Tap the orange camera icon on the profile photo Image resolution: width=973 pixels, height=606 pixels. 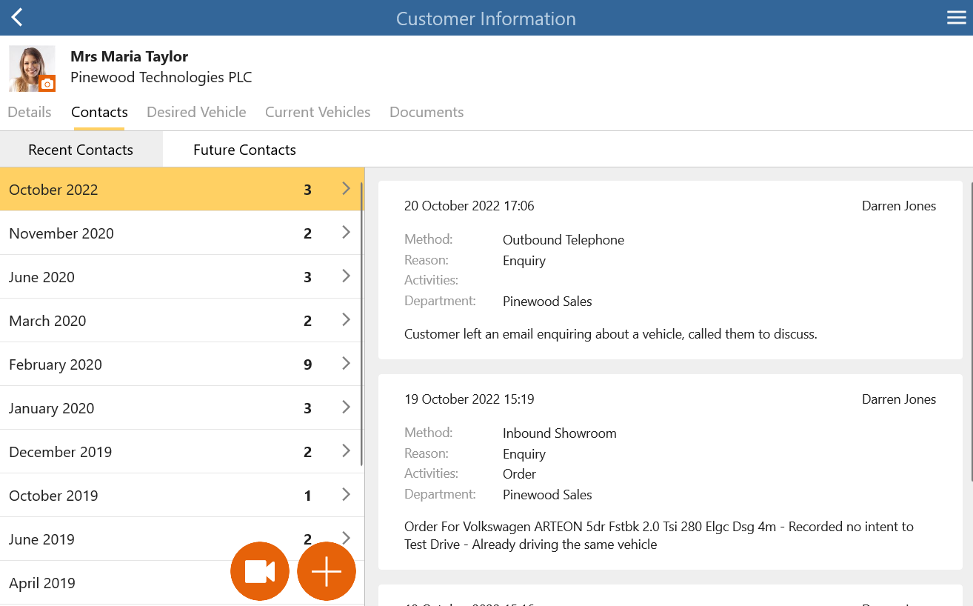[x=47, y=84]
